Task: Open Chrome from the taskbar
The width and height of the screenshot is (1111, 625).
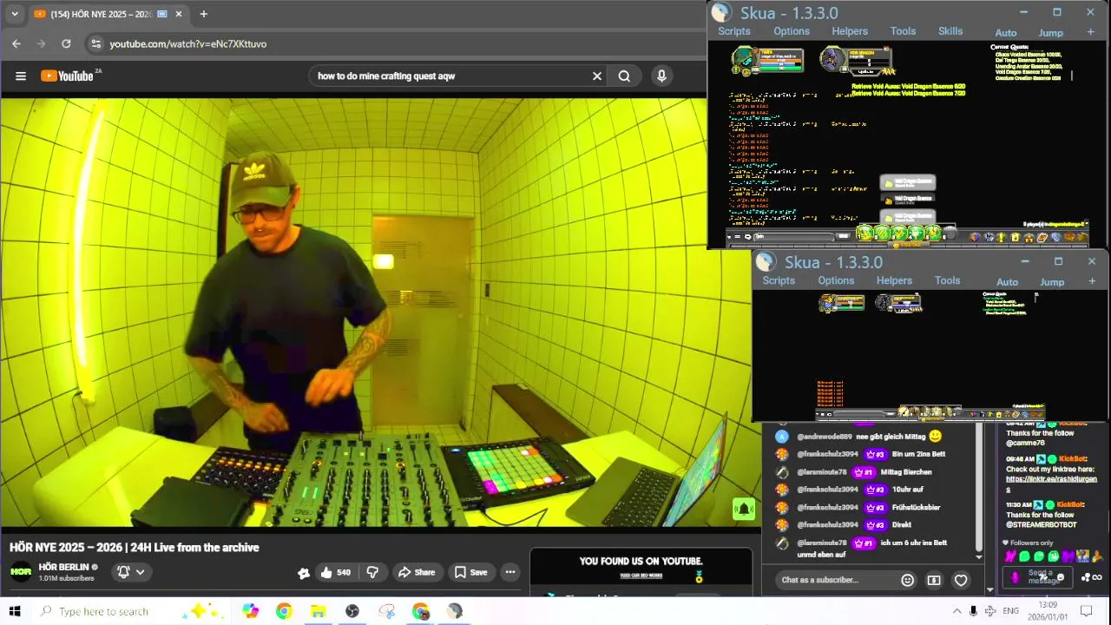Action: 284,611
